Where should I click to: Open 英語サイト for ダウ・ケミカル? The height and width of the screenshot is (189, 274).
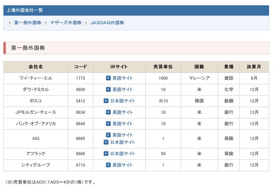[x=123, y=90]
